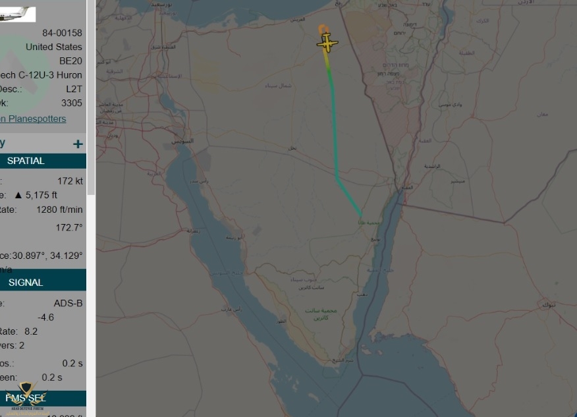Select the SIGNAL section header
577x417 pixels.
[x=26, y=282]
